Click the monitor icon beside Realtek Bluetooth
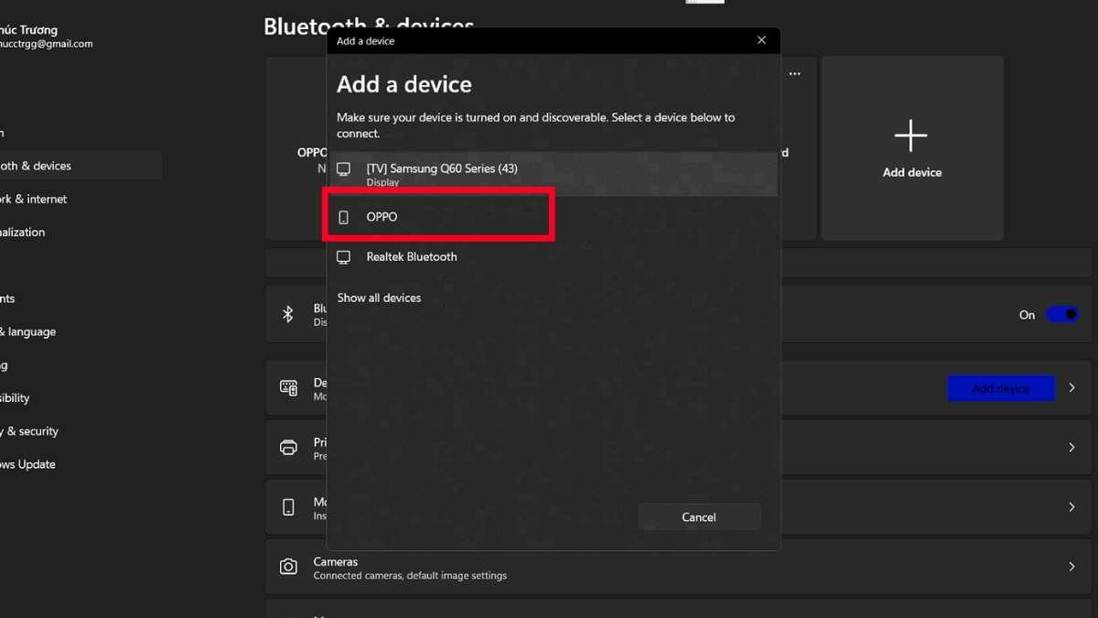 click(344, 257)
